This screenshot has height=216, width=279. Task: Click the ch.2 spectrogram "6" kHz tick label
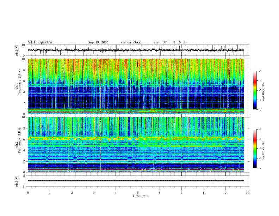tap(24, 139)
